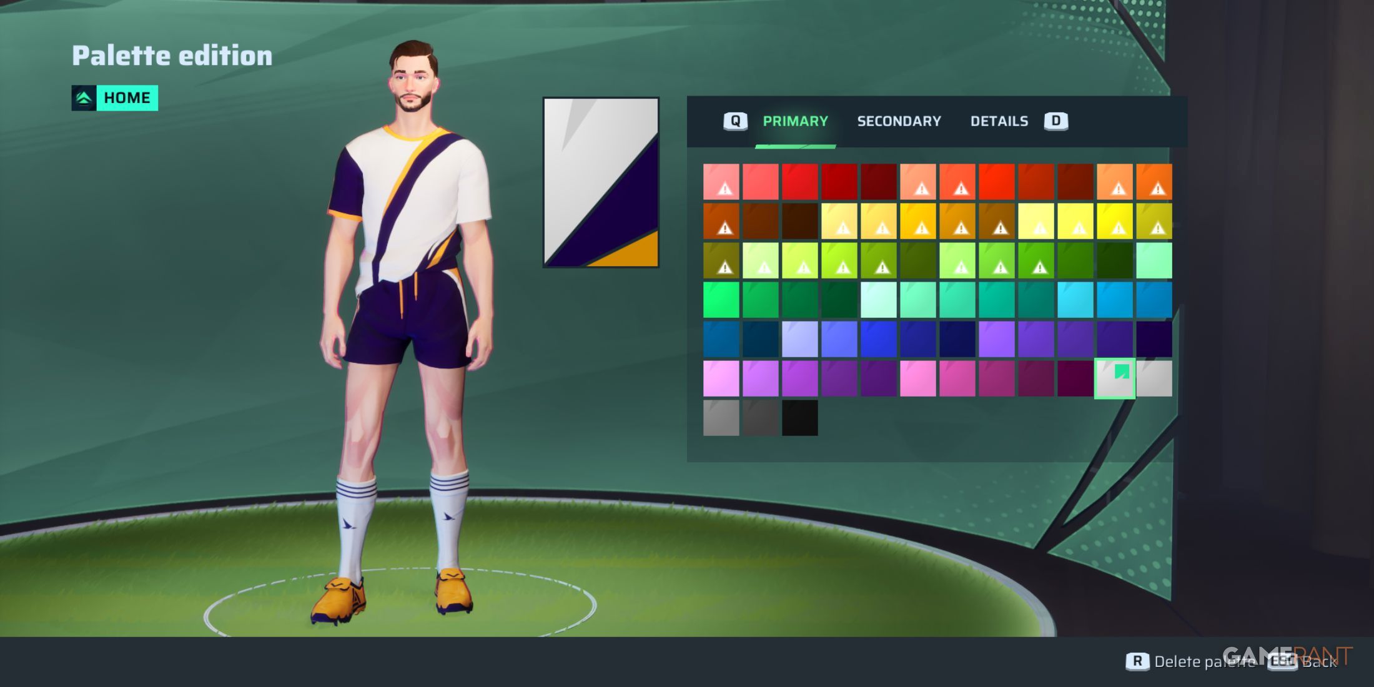Select the PRIMARY tab
1374x687 pixels.
coord(795,122)
